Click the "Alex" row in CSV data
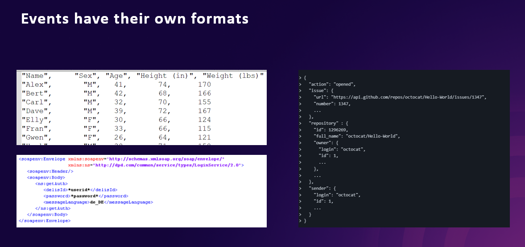Viewport: 525px width, 247px height. pos(116,85)
